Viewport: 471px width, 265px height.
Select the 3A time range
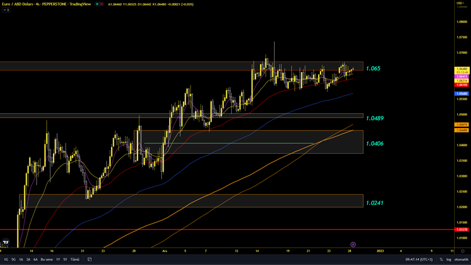[28, 259]
